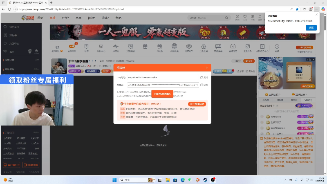Open the binoculars tool icon
This screenshot has height=184, width=327.
point(204,46)
